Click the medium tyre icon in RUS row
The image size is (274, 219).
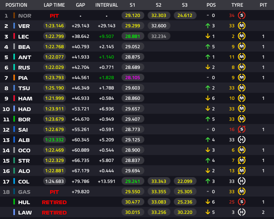tap(242, 67)
